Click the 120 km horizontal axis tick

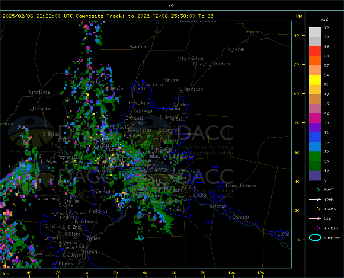tap(261, 273)
